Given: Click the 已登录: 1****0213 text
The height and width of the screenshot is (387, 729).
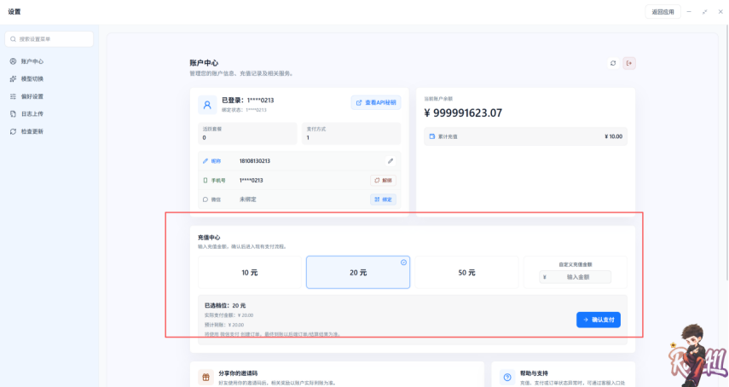Looking at the screenshot, I should point(248,101).
